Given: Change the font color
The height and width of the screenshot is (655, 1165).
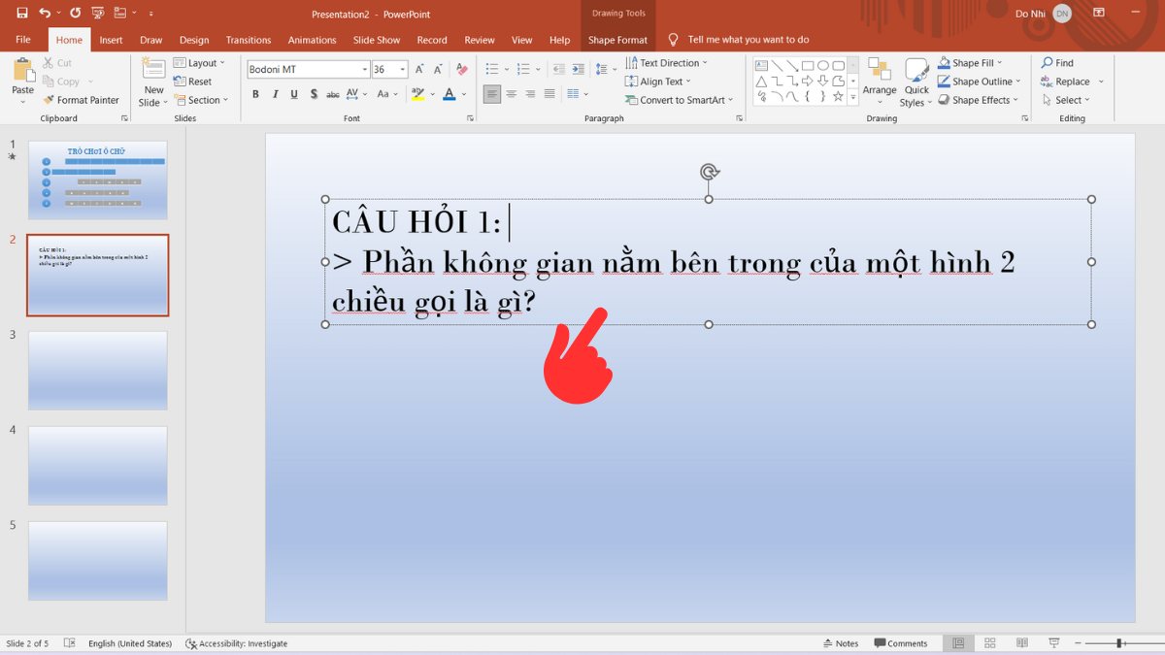Looking at the screenshot, I should tap(449, 94).
